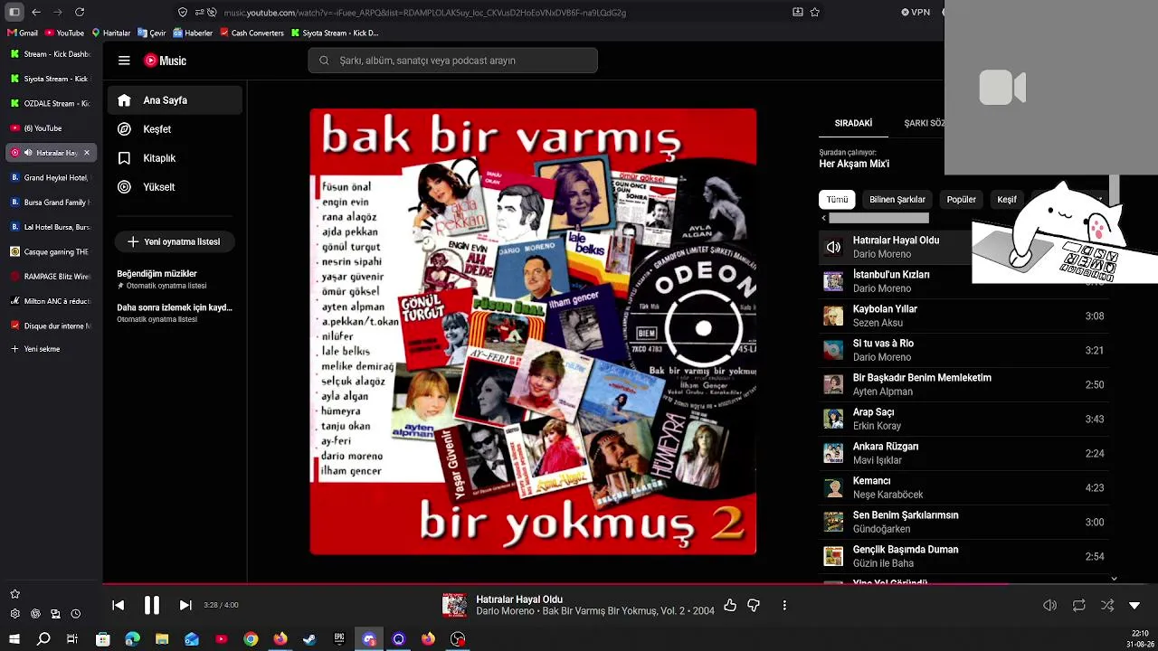The height and width of the screenshot is (651, 1158).
Task: Toggle repeat mode in the player
Action: (1078, 605)
